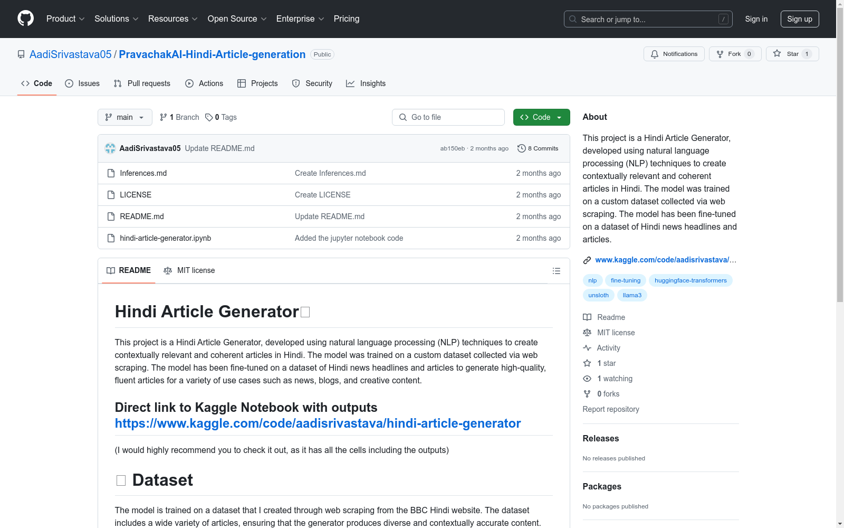
Task: Click the Sign up button
Action: pyautogui.click(x=800, y=19)
